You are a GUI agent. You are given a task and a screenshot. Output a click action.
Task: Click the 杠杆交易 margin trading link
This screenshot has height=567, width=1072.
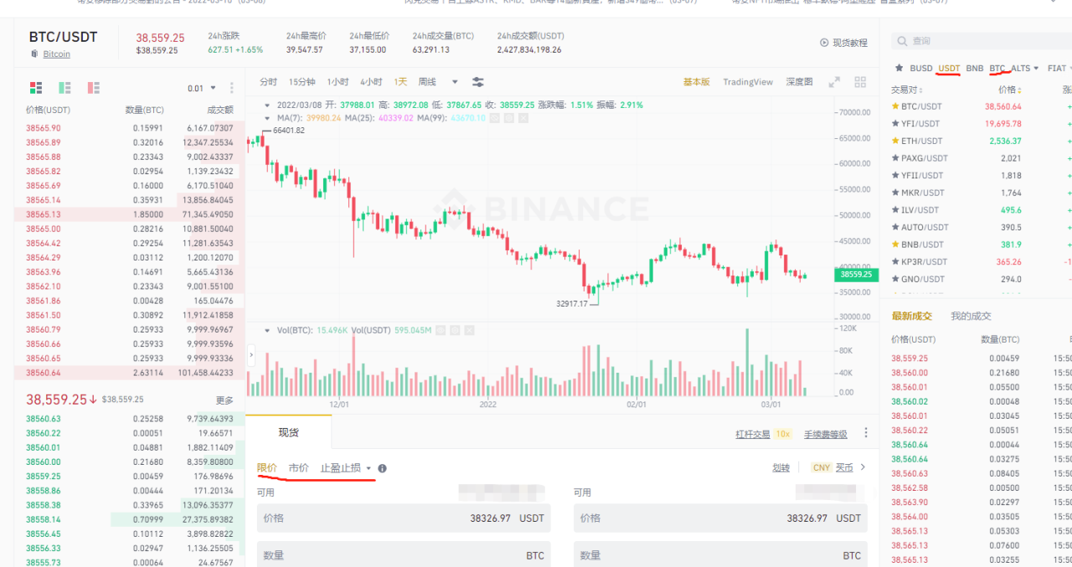(x=751, y=434)
